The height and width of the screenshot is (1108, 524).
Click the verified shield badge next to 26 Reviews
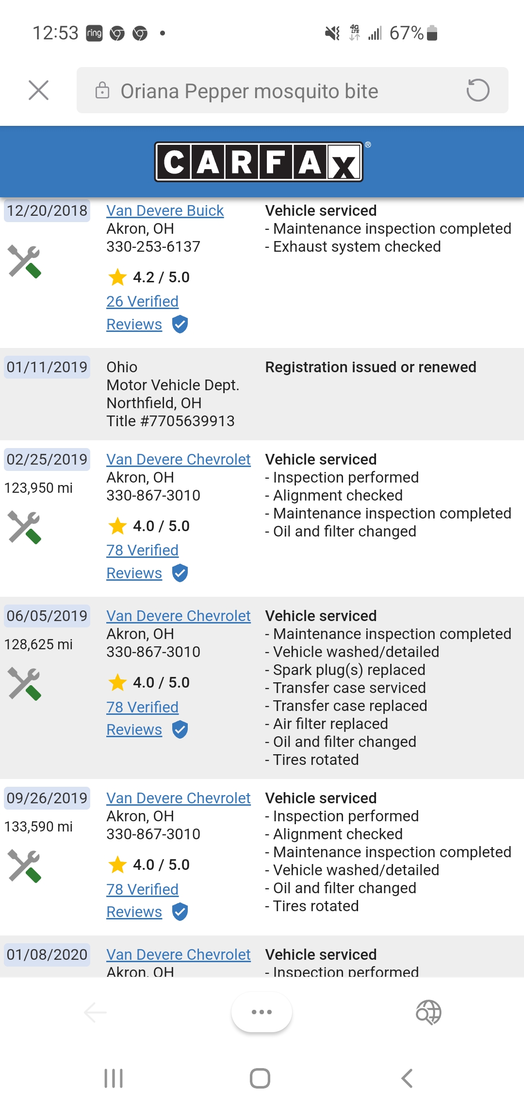click(180, 325)
